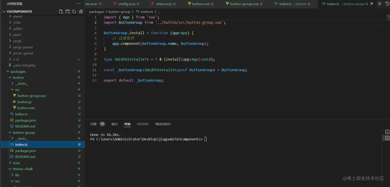This screenshot has width=390, height=187.
Task: Collapse the theme-chalk folder
Action: [10, 169]
